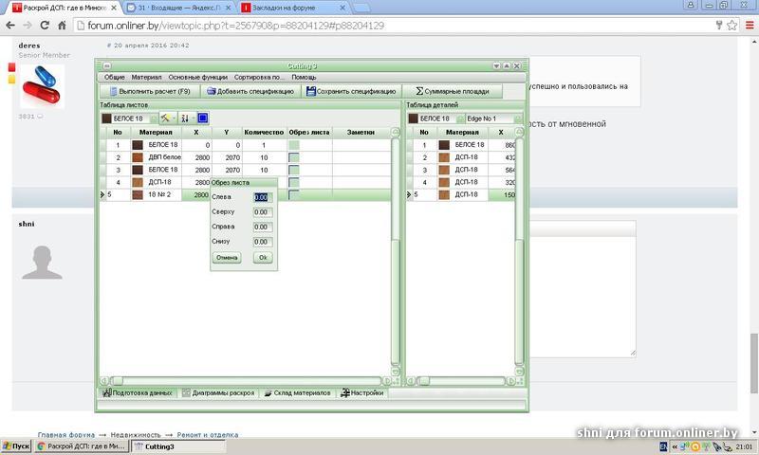Viewport: 759px width, 455px height.
Task: Click Добавить спецификацию toolbar button
Action: tap(252, 91)
